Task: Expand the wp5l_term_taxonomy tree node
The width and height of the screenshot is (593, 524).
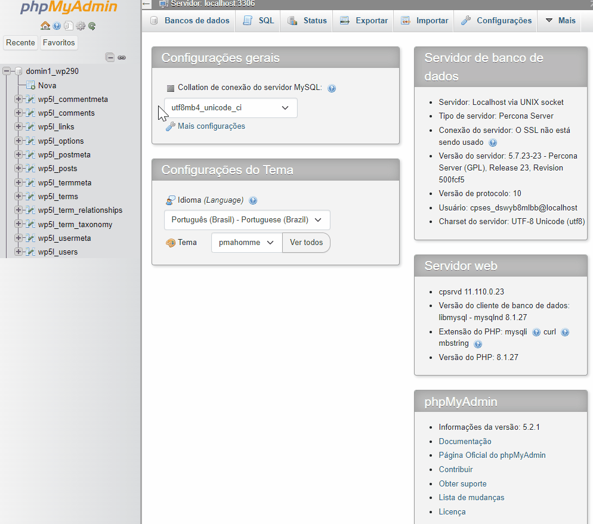Action: [x=18, y=224]
